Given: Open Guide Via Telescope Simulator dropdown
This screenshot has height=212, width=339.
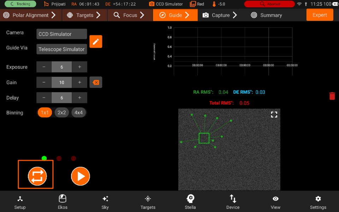Looking at the screenshot, I should pyautogui.click(x=61, y=49).
